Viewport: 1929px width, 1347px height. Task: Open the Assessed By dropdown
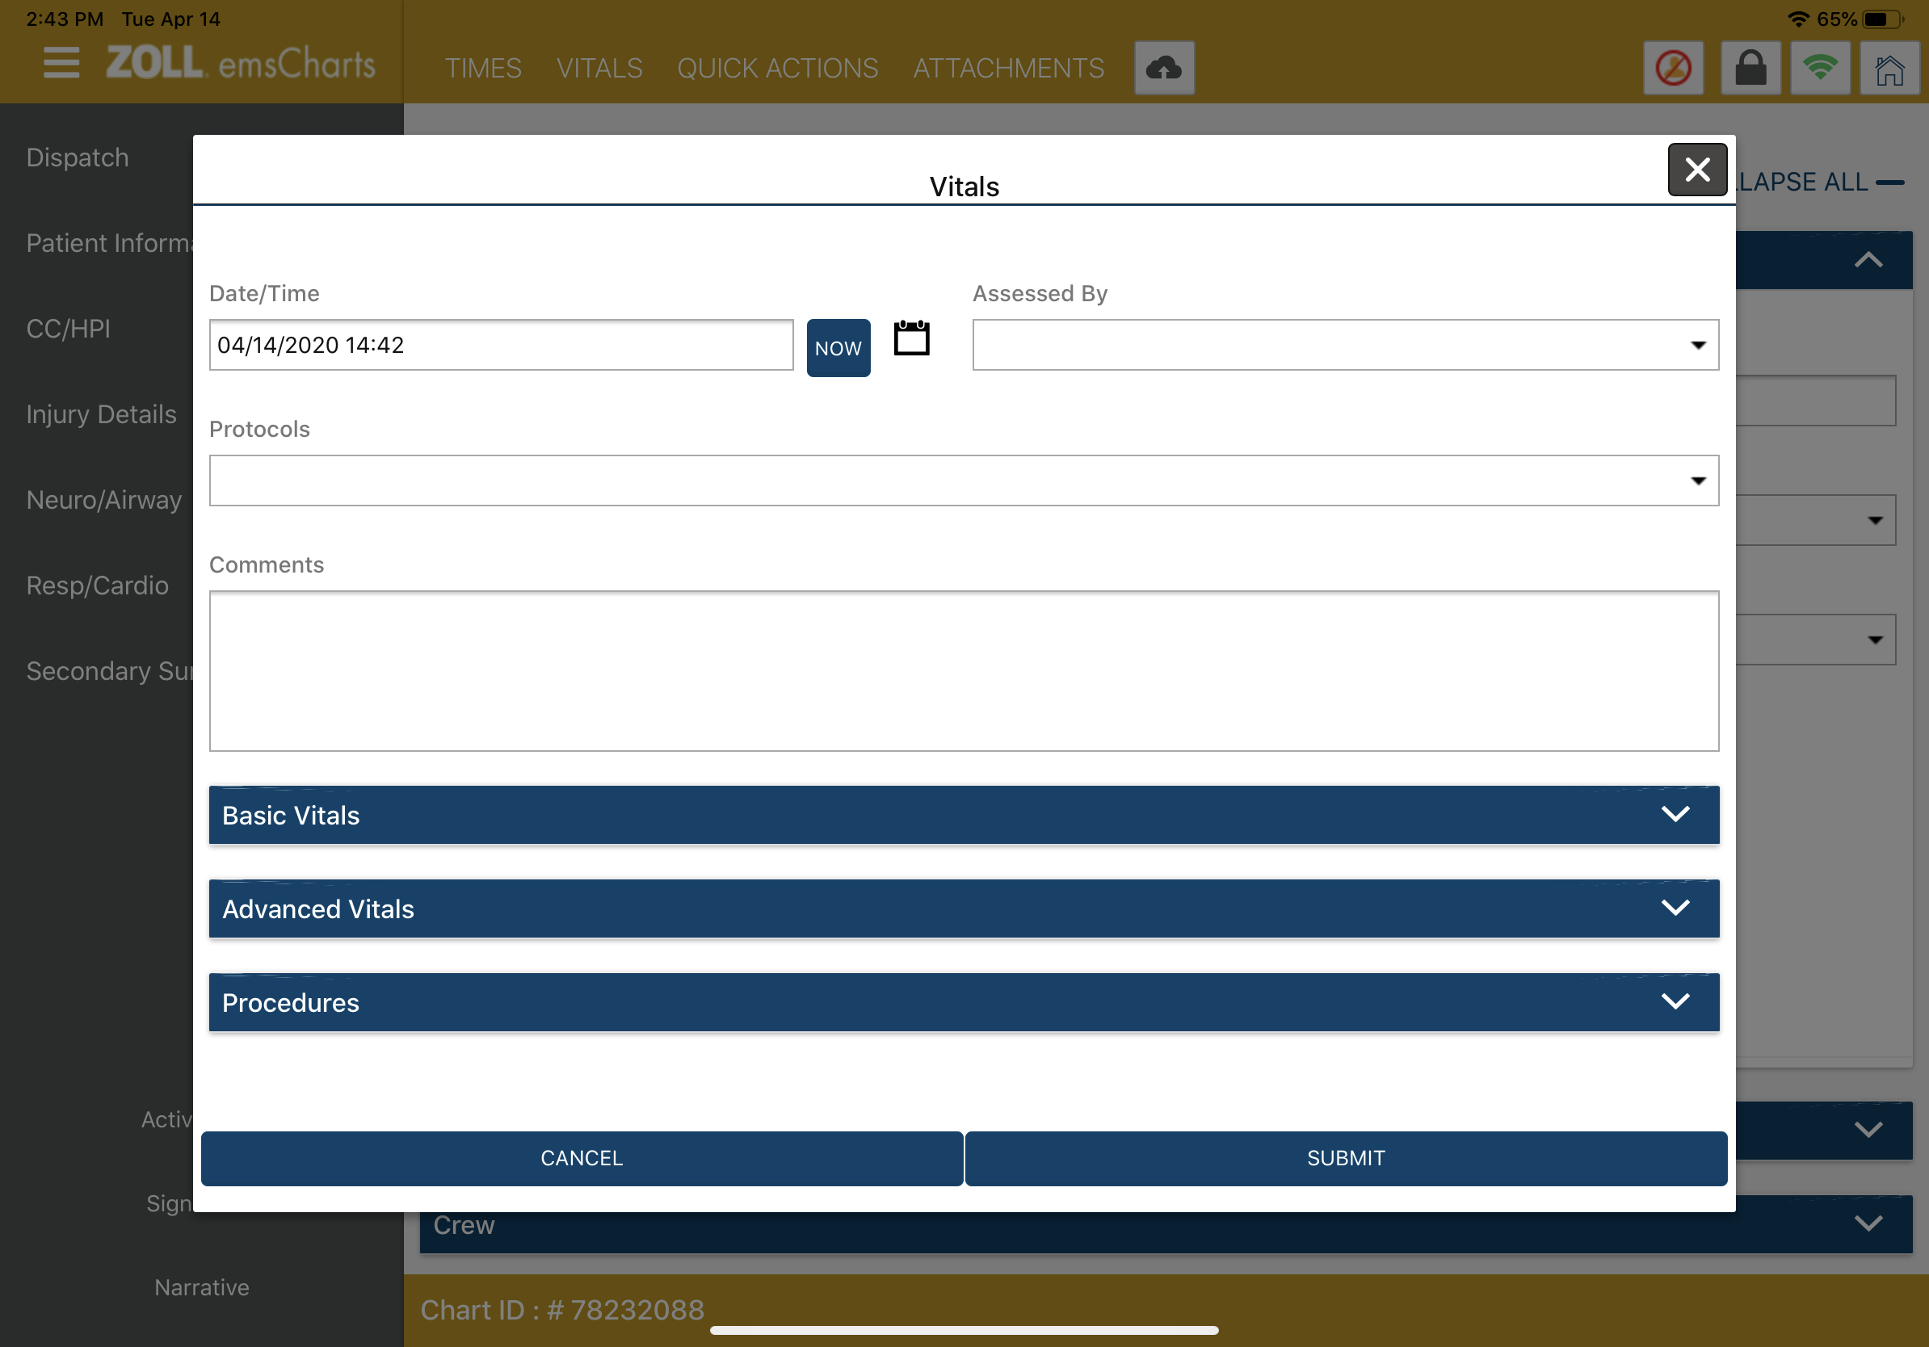[1344, 345]
